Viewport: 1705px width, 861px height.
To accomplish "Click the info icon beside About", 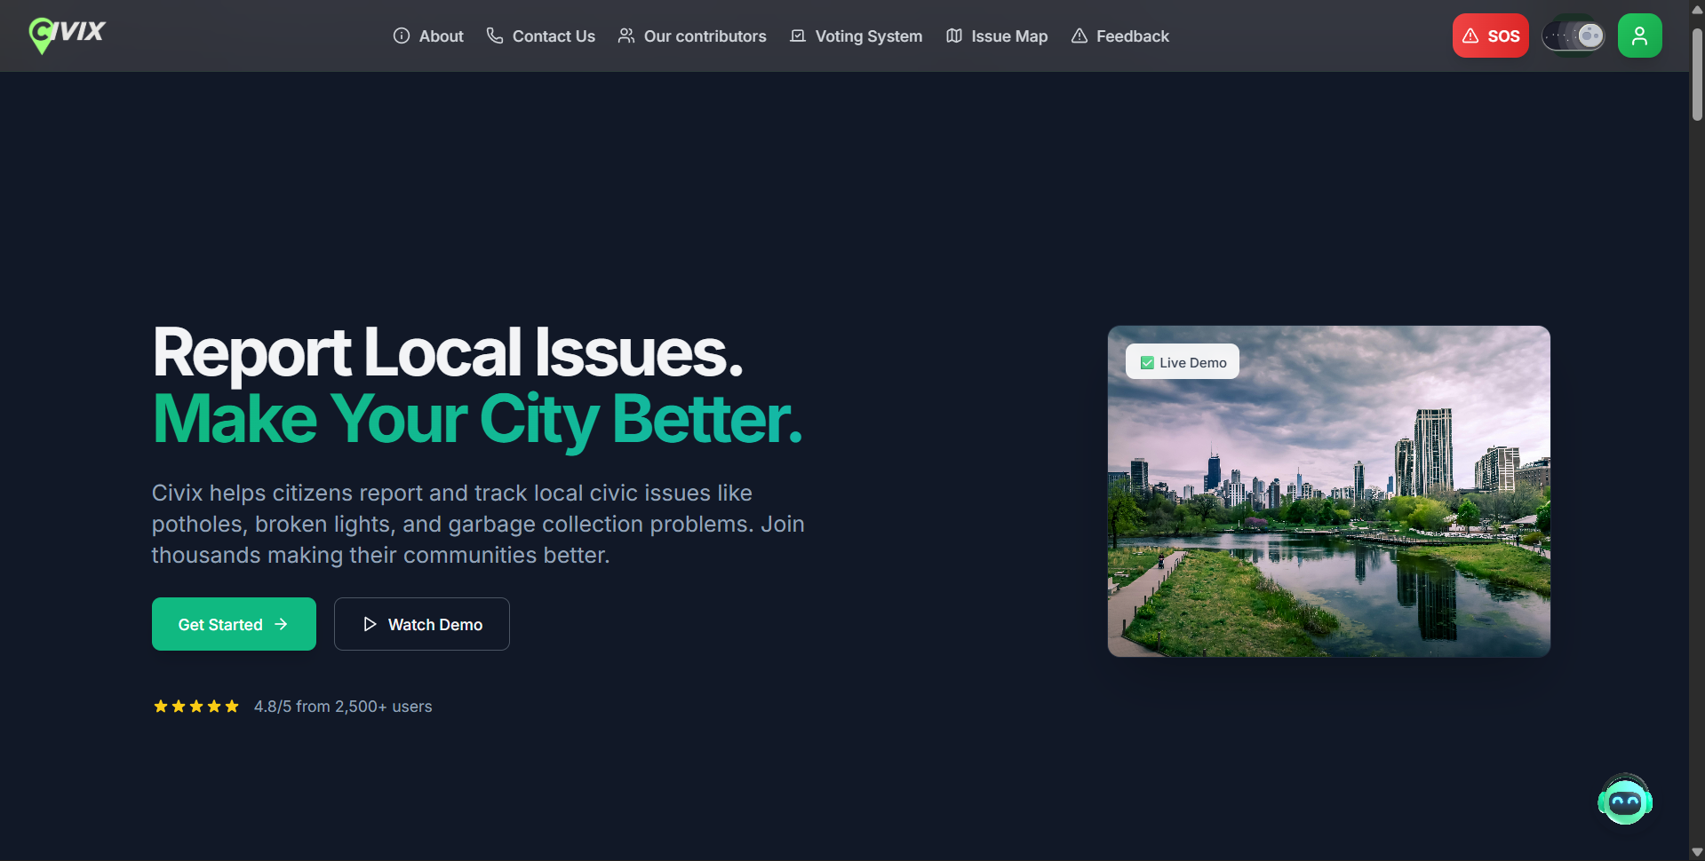I will click(x=402, y=36).
